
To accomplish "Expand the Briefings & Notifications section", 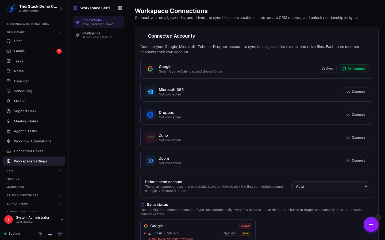I will click(x=34, y=24).
